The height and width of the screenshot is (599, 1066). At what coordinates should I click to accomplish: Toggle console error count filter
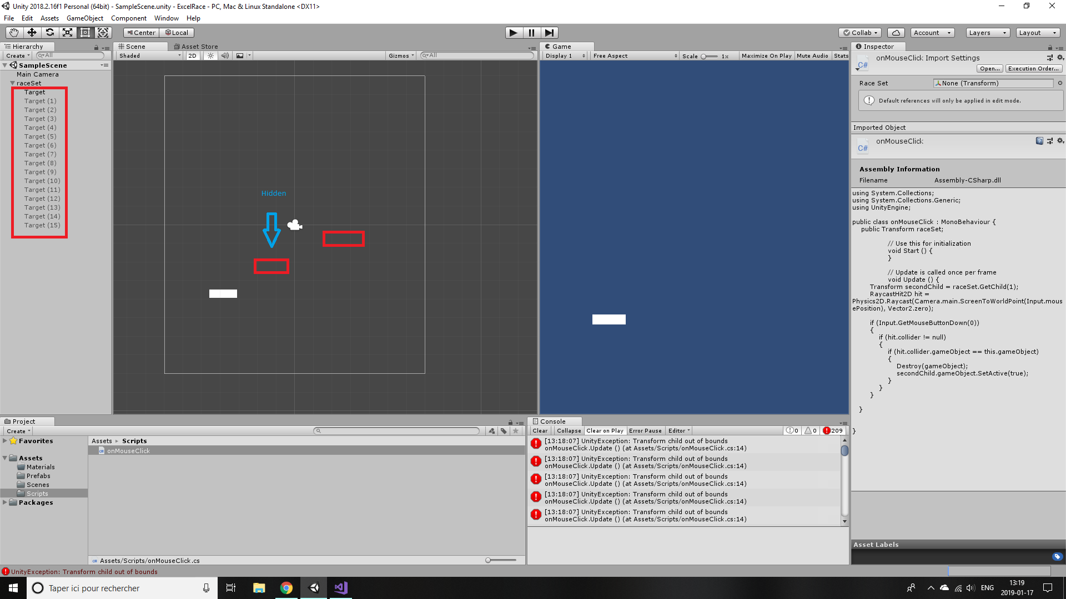833,430
